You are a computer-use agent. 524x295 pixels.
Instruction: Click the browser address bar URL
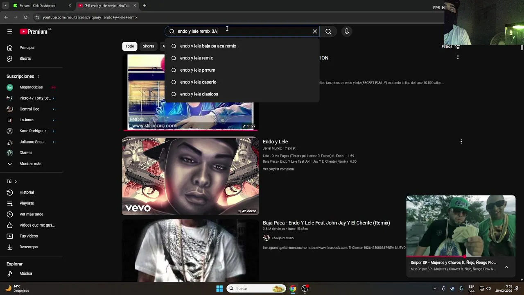(x=90, y=17)
